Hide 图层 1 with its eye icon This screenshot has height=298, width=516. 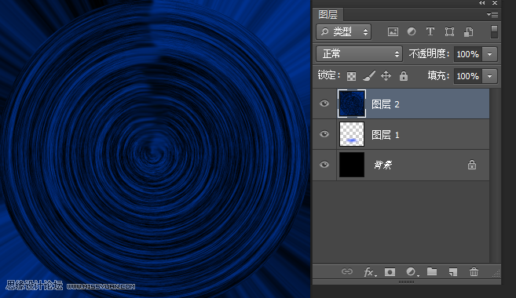point(324,134)
